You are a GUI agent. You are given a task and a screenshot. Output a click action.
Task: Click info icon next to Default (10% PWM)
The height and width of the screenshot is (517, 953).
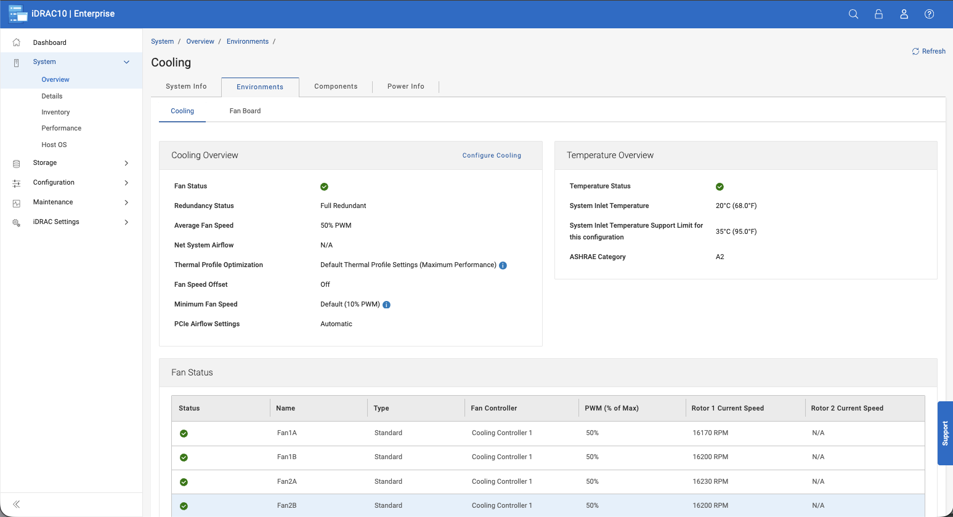pos(386,305)
